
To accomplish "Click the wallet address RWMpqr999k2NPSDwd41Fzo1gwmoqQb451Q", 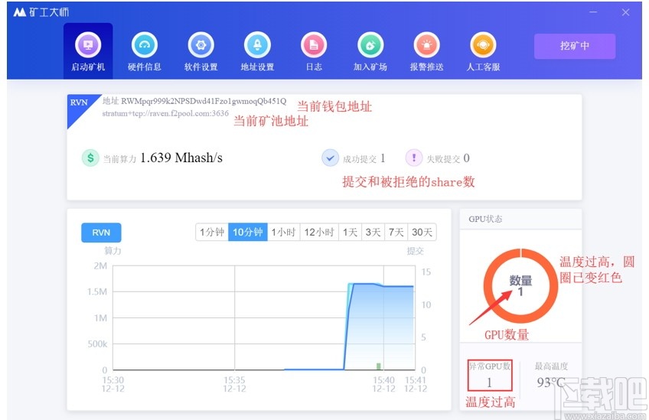I will pyautogui.click(x=204, y=101).
